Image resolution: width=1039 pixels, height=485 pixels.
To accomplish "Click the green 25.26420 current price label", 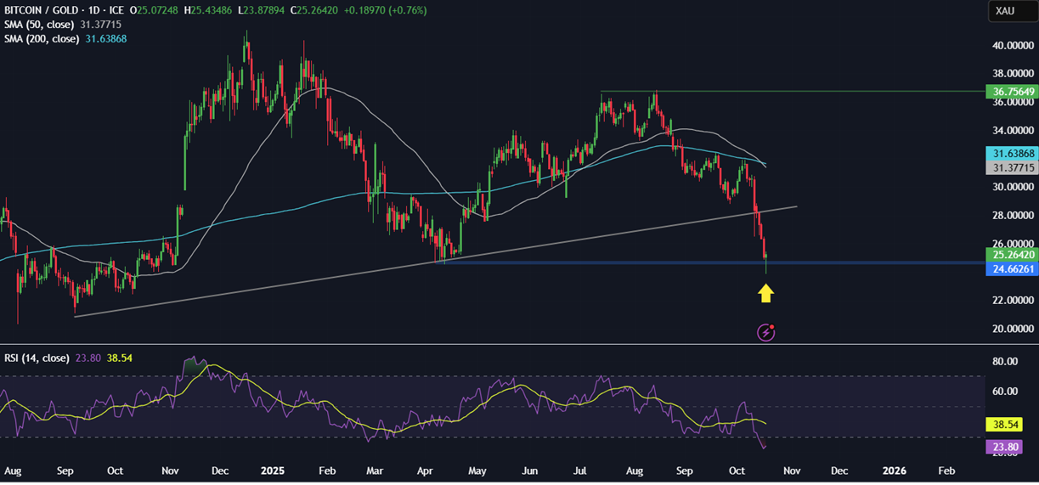I will [x=1010, y=255].
